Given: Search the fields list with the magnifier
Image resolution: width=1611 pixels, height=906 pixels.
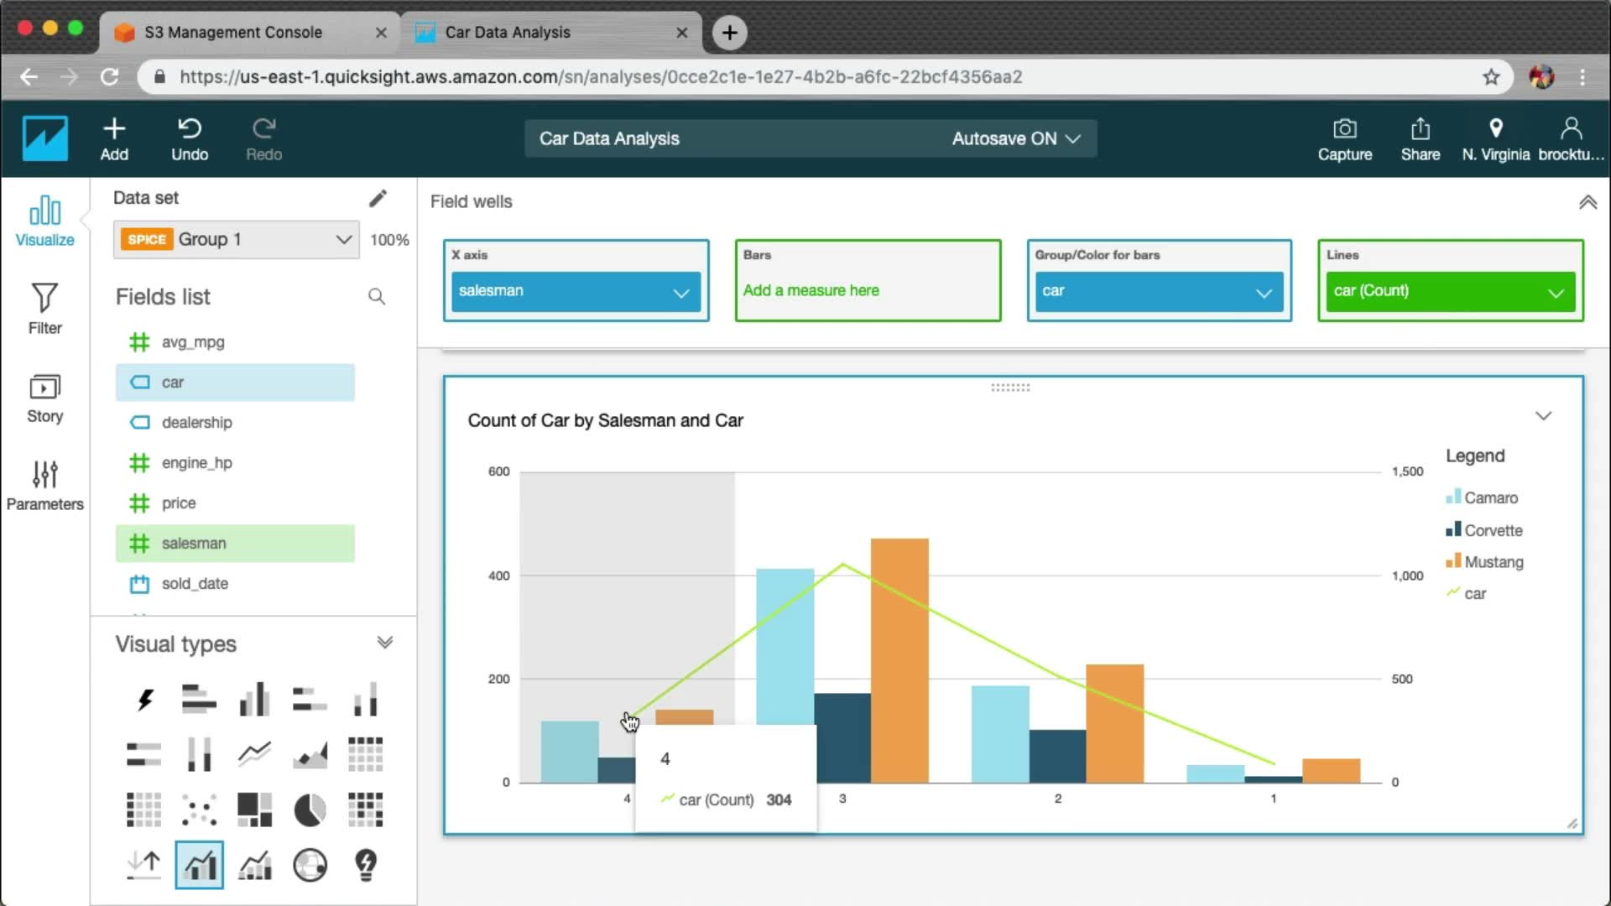Looking at the screenshot, I should pyautogui.click(x=377, y=297).
